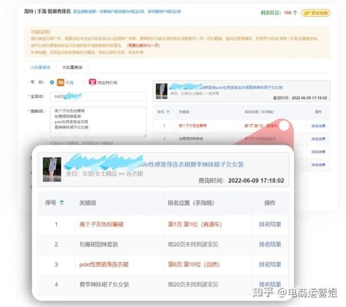Click the orange 手淘 app icon
Viewport: 346px width, 307px height.
coord(61,82)
